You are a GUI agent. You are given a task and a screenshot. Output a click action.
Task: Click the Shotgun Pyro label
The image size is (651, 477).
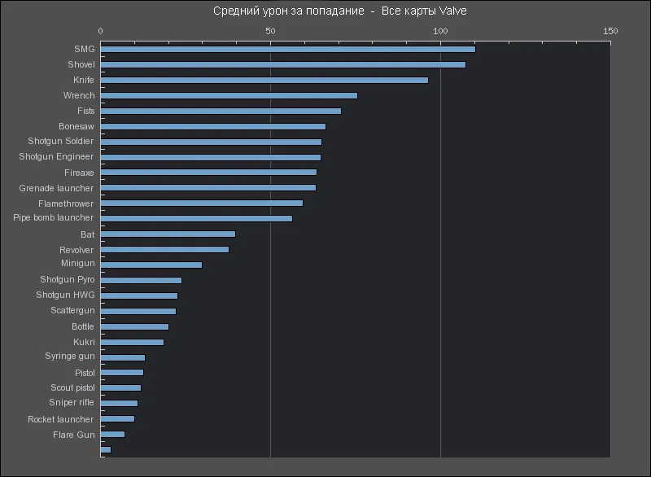68,279
